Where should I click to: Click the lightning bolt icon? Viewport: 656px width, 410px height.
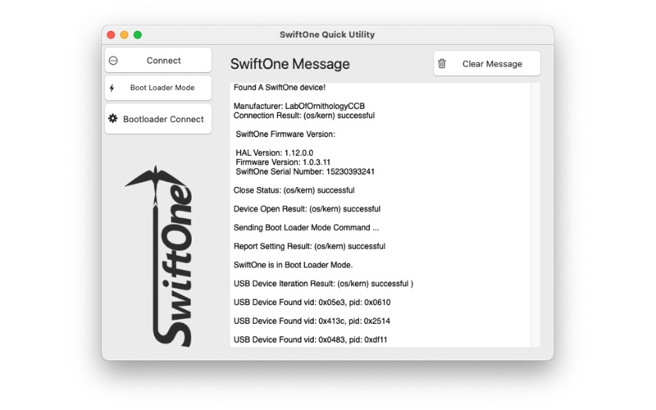click(112, 89)
